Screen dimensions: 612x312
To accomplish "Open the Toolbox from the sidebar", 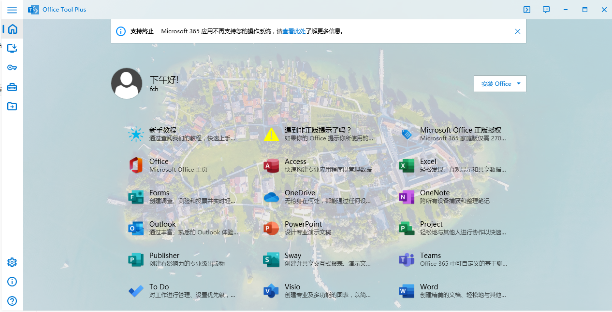I will (x=12, y=87).
